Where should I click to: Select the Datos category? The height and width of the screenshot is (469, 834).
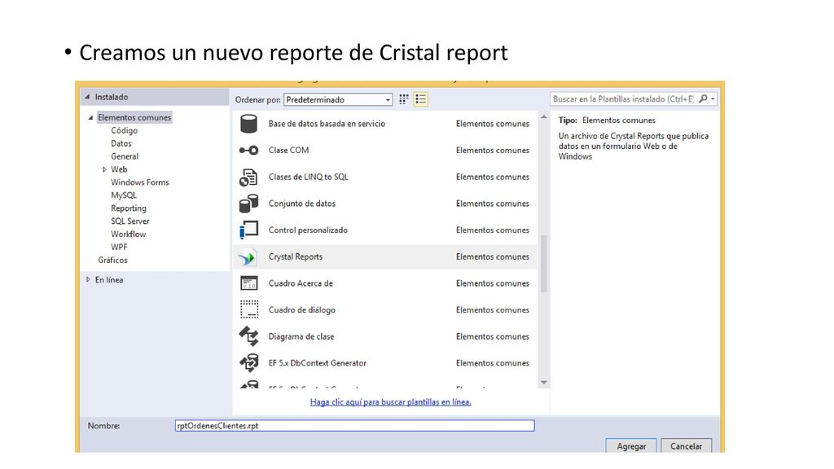click(x=121, y=143)
